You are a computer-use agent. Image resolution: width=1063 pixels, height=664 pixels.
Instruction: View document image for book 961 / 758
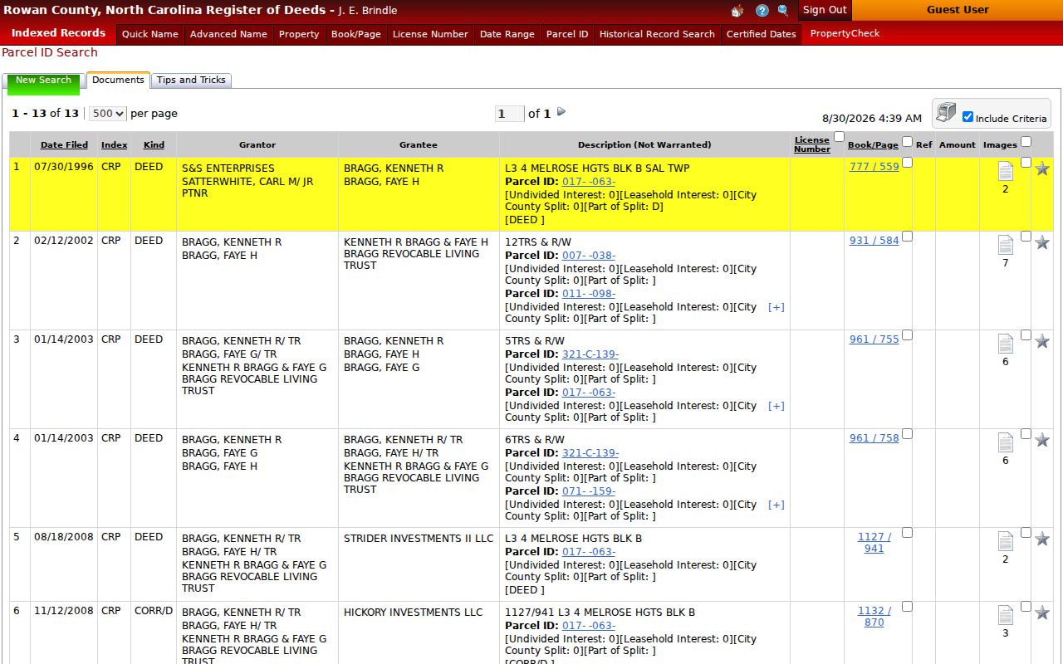coord(1005,442)
